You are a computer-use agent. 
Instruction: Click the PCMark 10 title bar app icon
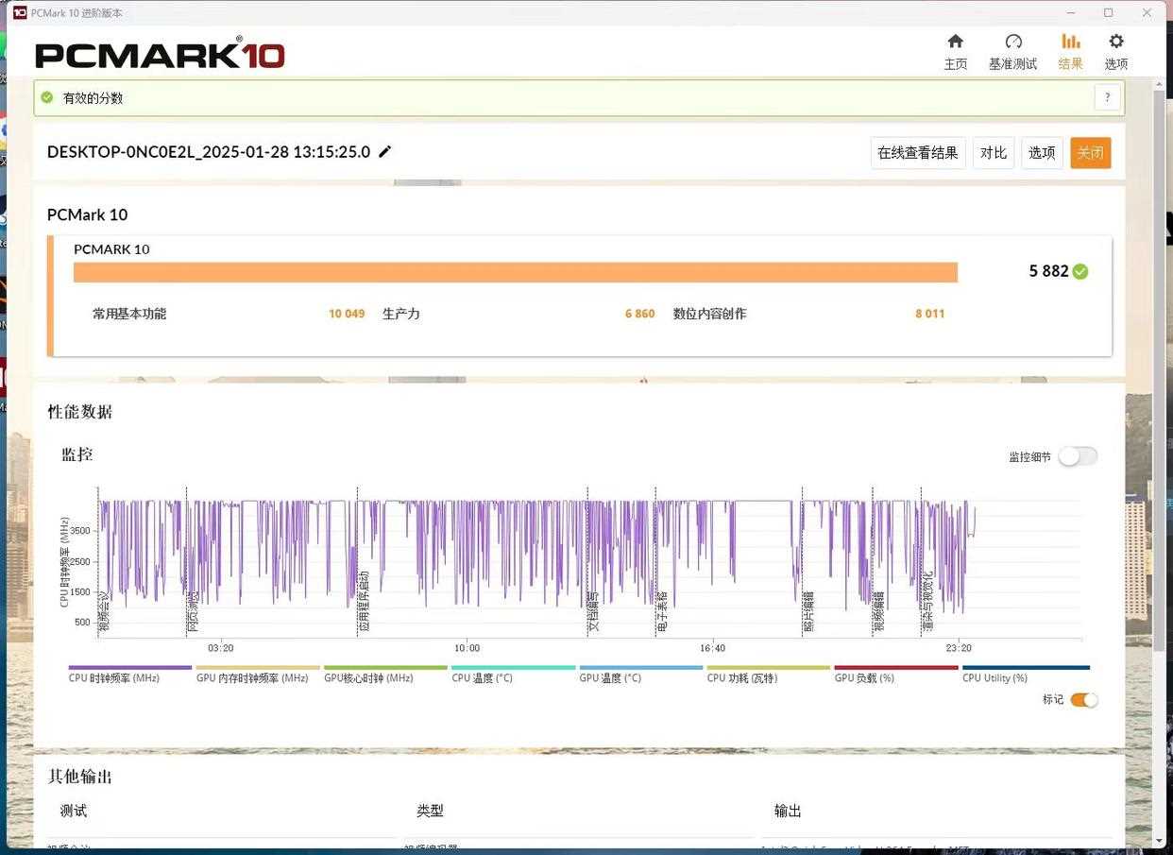pos(19,13)
